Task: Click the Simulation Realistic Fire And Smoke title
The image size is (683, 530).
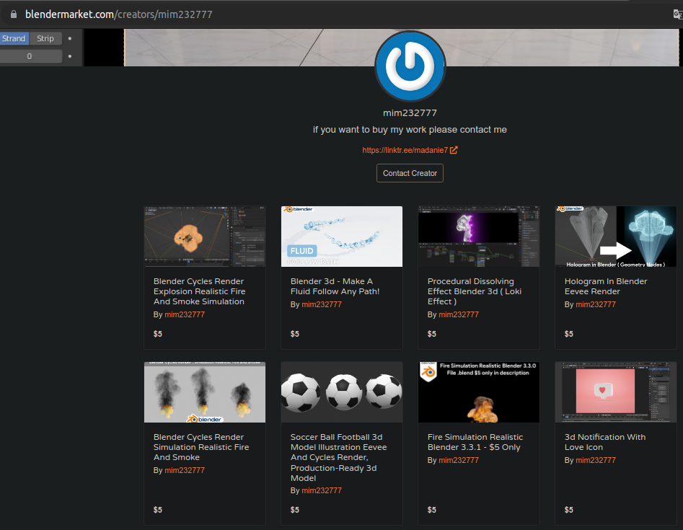Action: 201,447
